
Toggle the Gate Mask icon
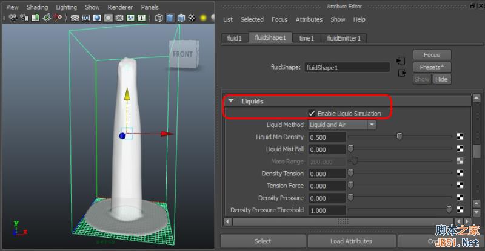tap(109, 18)
